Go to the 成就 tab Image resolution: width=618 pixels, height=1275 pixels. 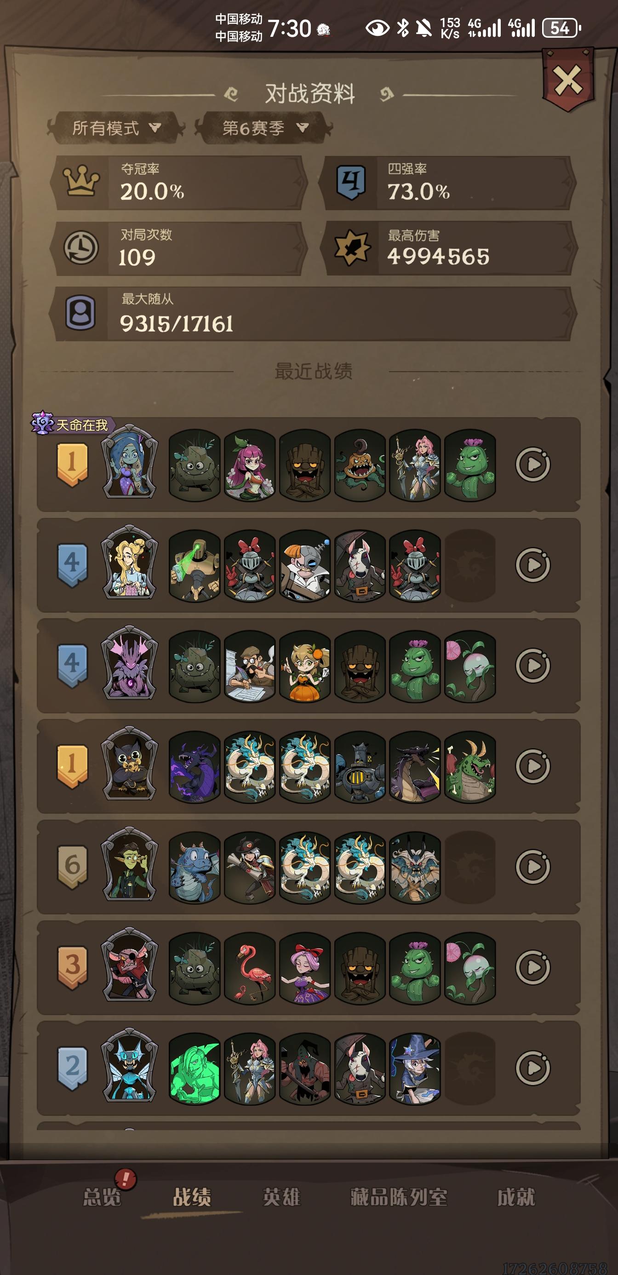coord(516,1197)
